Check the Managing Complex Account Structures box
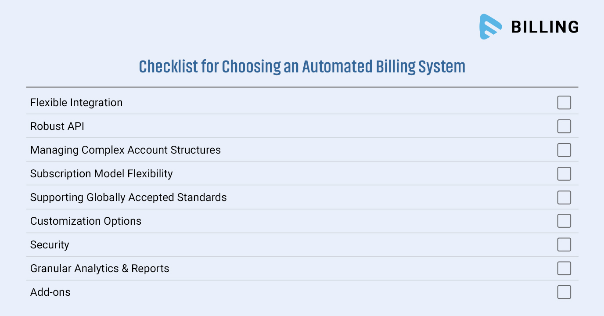The image size is (604, 316). pyautogui.click(x=564, y=150)
